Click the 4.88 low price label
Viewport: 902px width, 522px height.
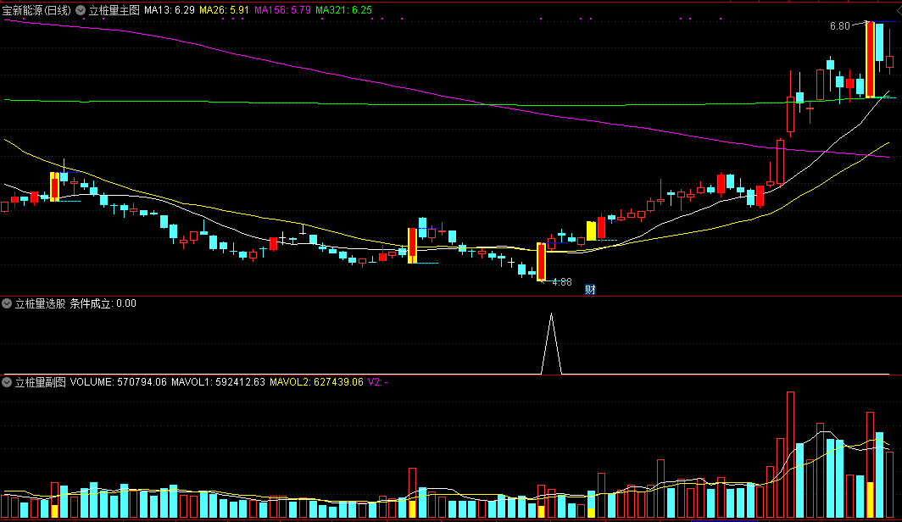tap(562, 282)
